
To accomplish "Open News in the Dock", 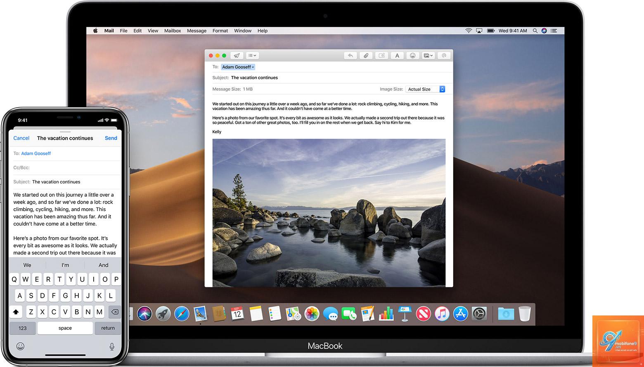I will 424,314.
